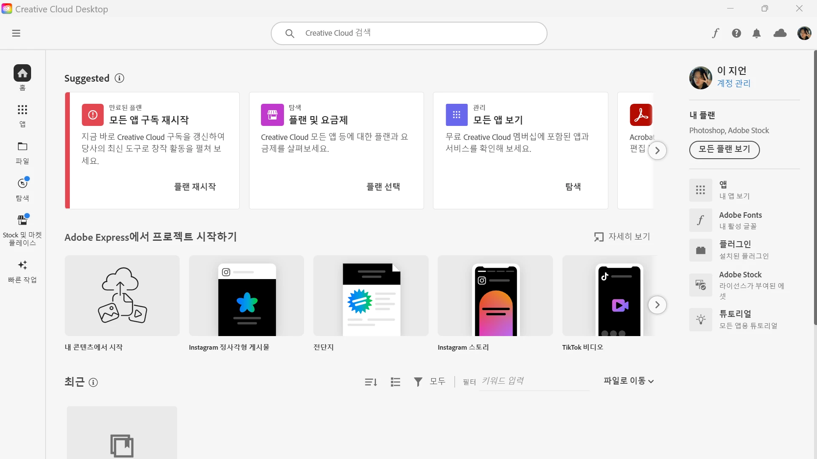Show info about 최근 section
The image size is (817, 459).
pyautogui.click(x=93, y=382)
